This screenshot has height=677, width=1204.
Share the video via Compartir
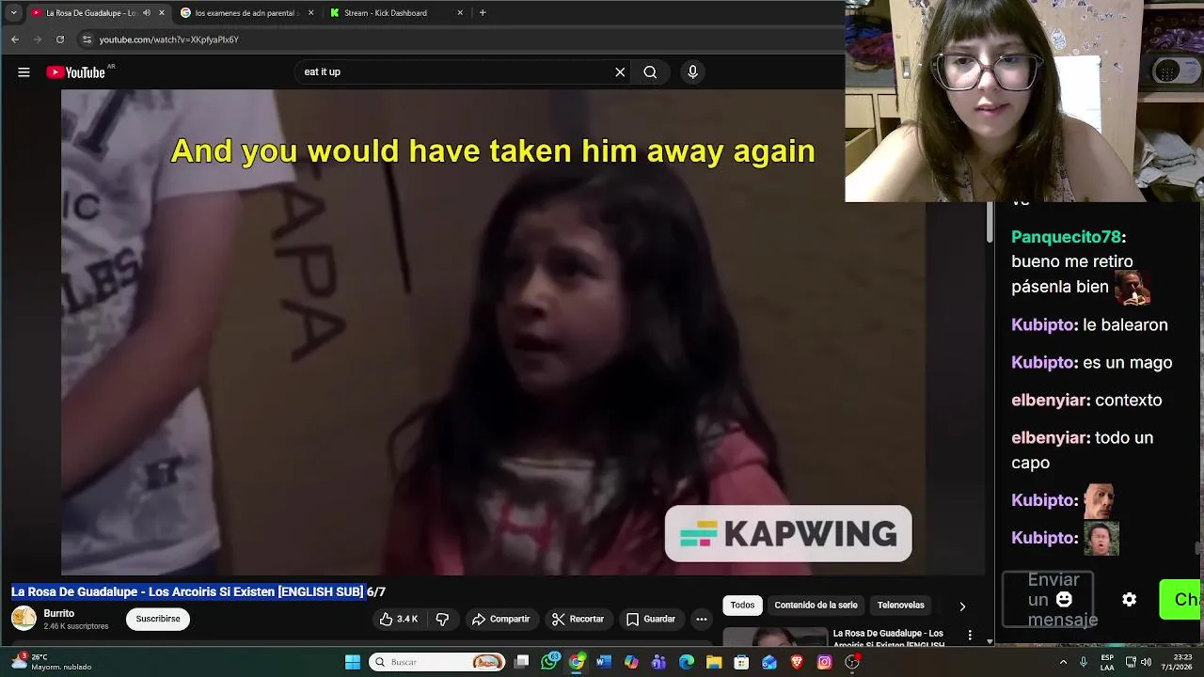coord(500,619)
